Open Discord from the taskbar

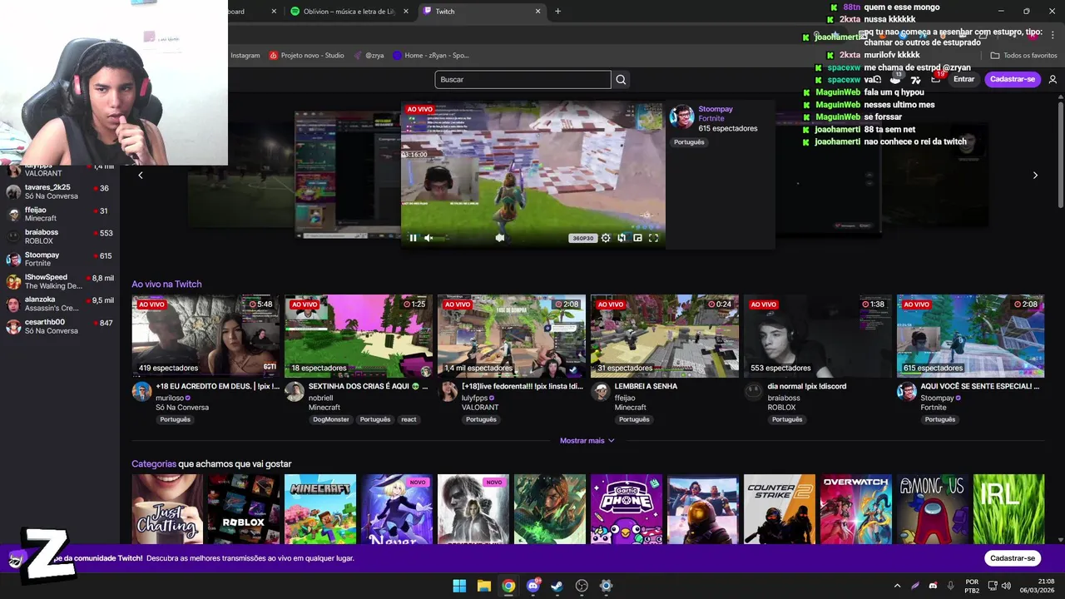(x=532, y=586)
